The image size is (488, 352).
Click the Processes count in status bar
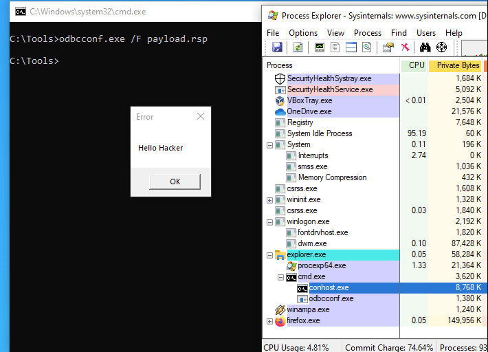pyautogui.click(x=463, y=348)
